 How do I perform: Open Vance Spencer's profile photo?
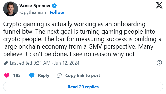tap(11, 9)
